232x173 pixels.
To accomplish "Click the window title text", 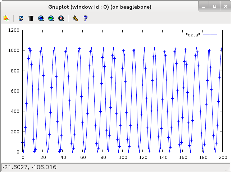I will tap(100, 7).
